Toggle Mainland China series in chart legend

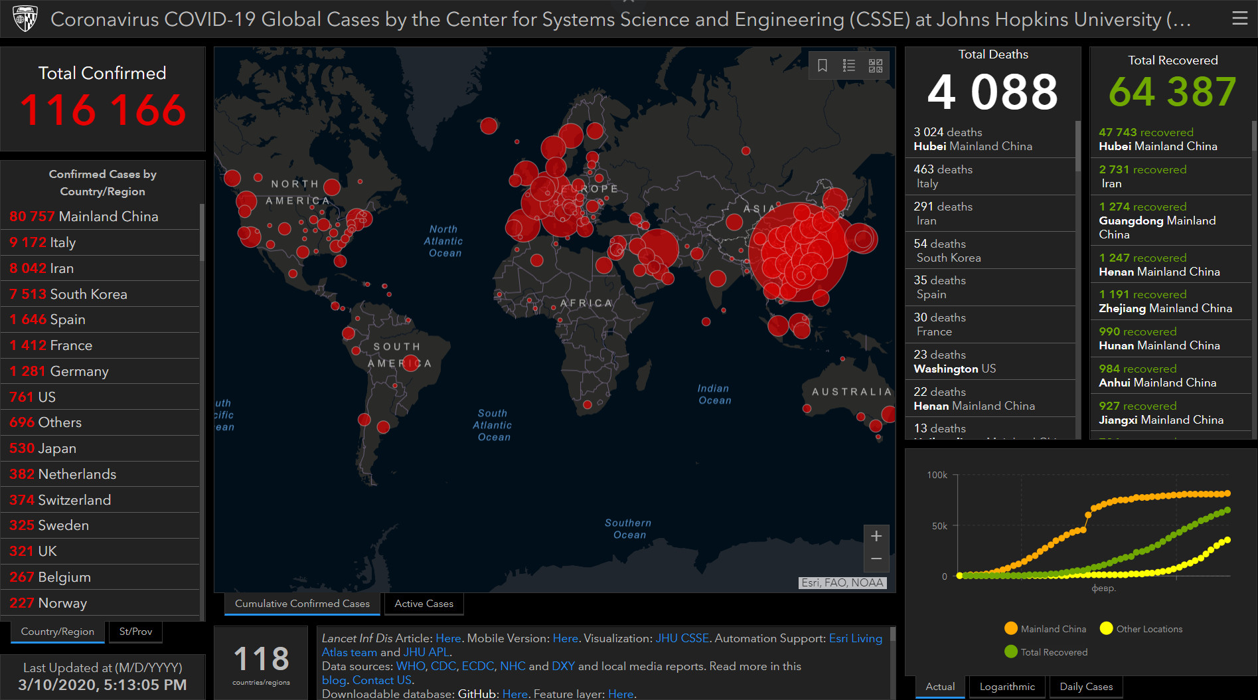1046,629
